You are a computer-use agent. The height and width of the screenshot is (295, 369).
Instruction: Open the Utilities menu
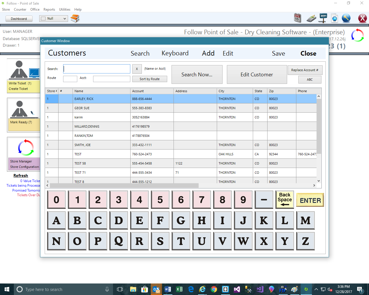click(65, 10)
